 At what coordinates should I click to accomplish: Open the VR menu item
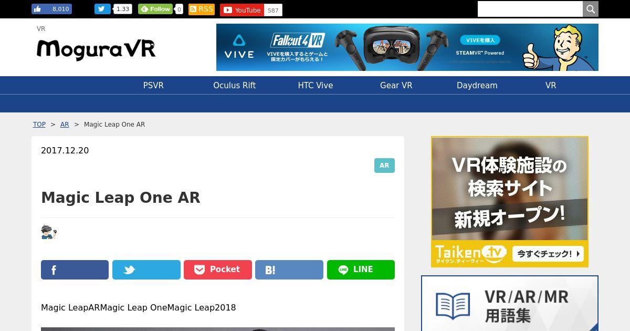pos(551,85)
